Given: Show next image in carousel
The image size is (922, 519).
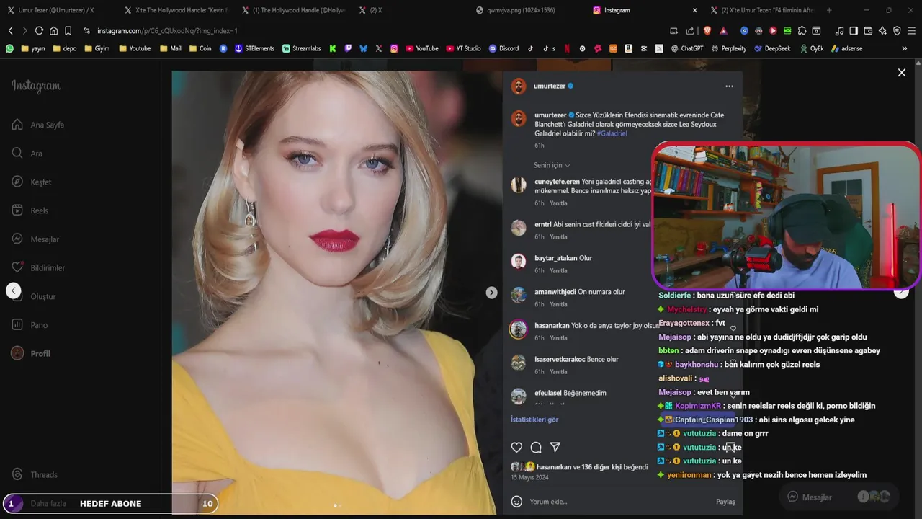Looking at the screenshot, I should click(x=491, y=293).
